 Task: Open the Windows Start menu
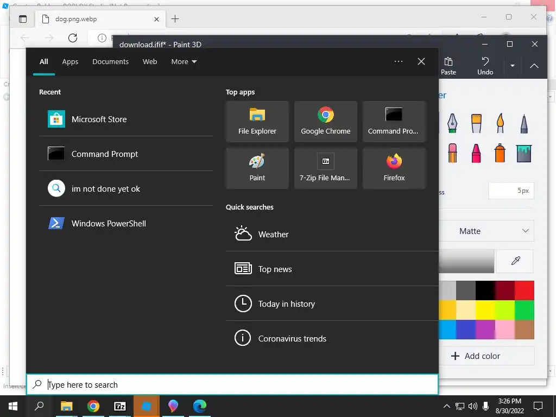(13, 406)
